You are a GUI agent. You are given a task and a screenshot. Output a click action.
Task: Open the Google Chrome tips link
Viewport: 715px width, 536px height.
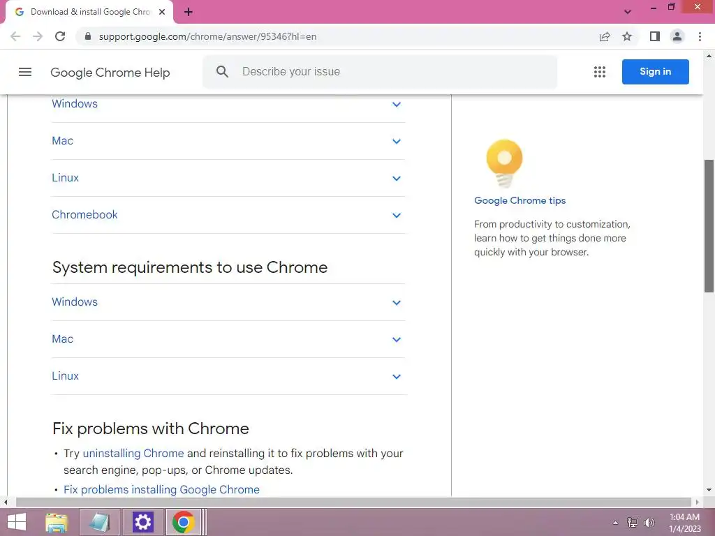point(519,200)
